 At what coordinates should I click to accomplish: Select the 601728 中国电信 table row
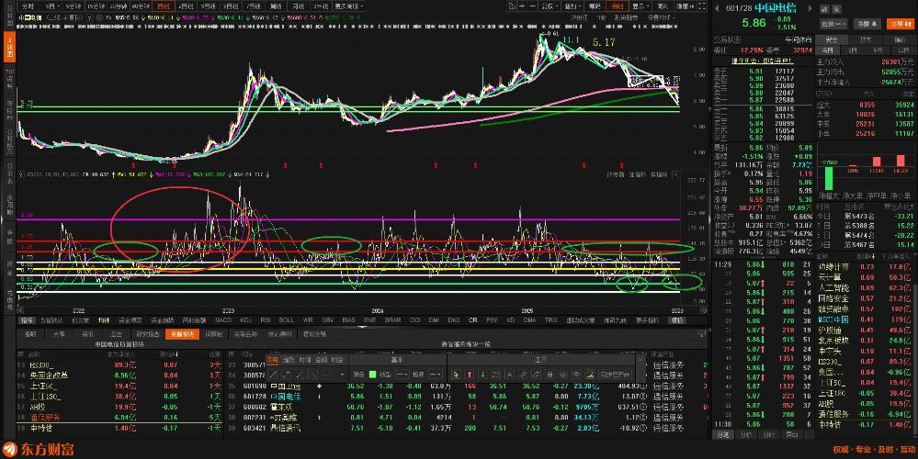click(466, 397)
